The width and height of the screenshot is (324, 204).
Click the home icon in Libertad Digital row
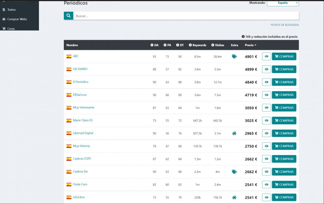click(234, 133)
